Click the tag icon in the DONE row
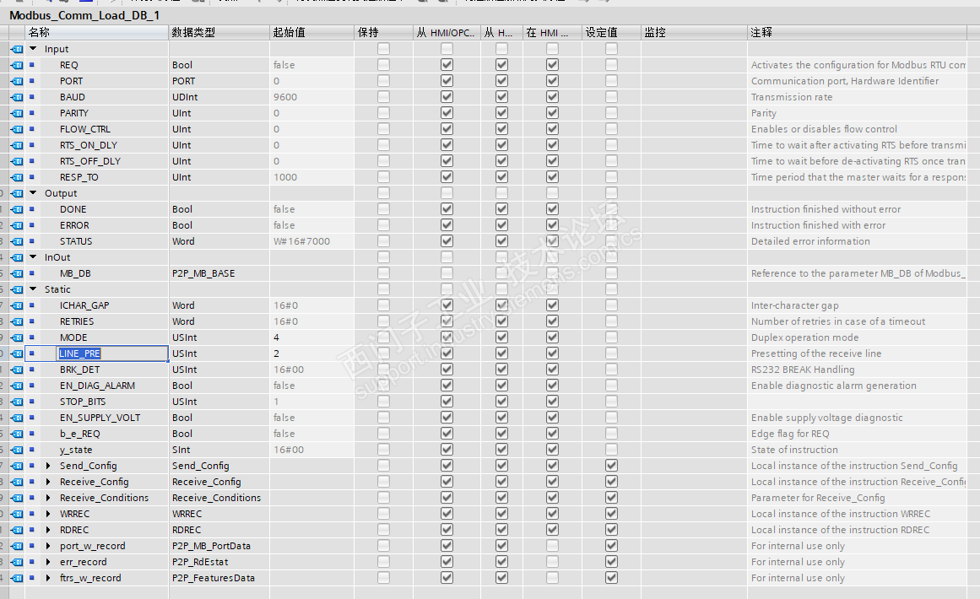Screen dimensions: 980x599 17,209
